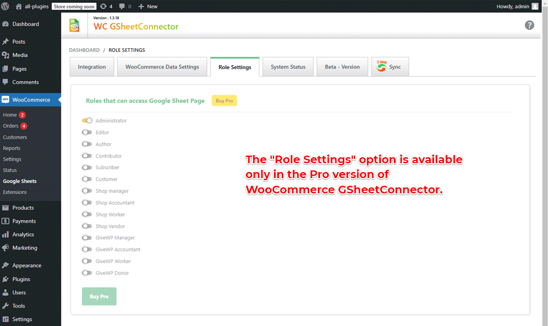Click the Pages icon in sidebar
The image size is (548, 326).
[5, 69]
